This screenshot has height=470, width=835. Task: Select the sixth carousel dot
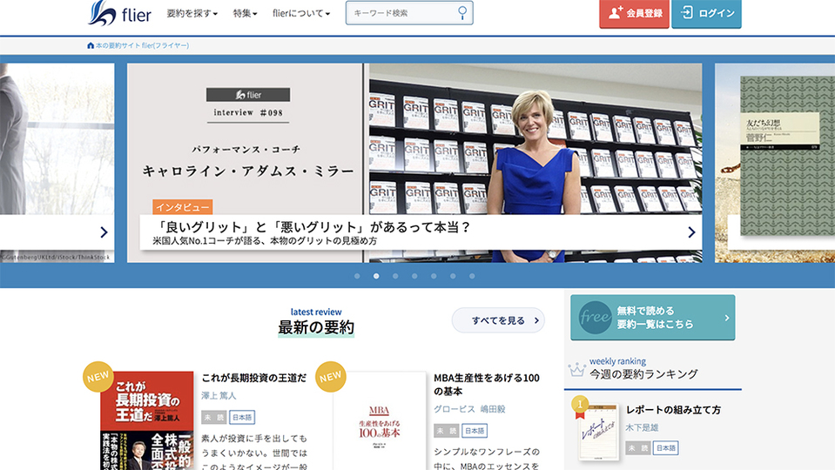pos(453,276)
